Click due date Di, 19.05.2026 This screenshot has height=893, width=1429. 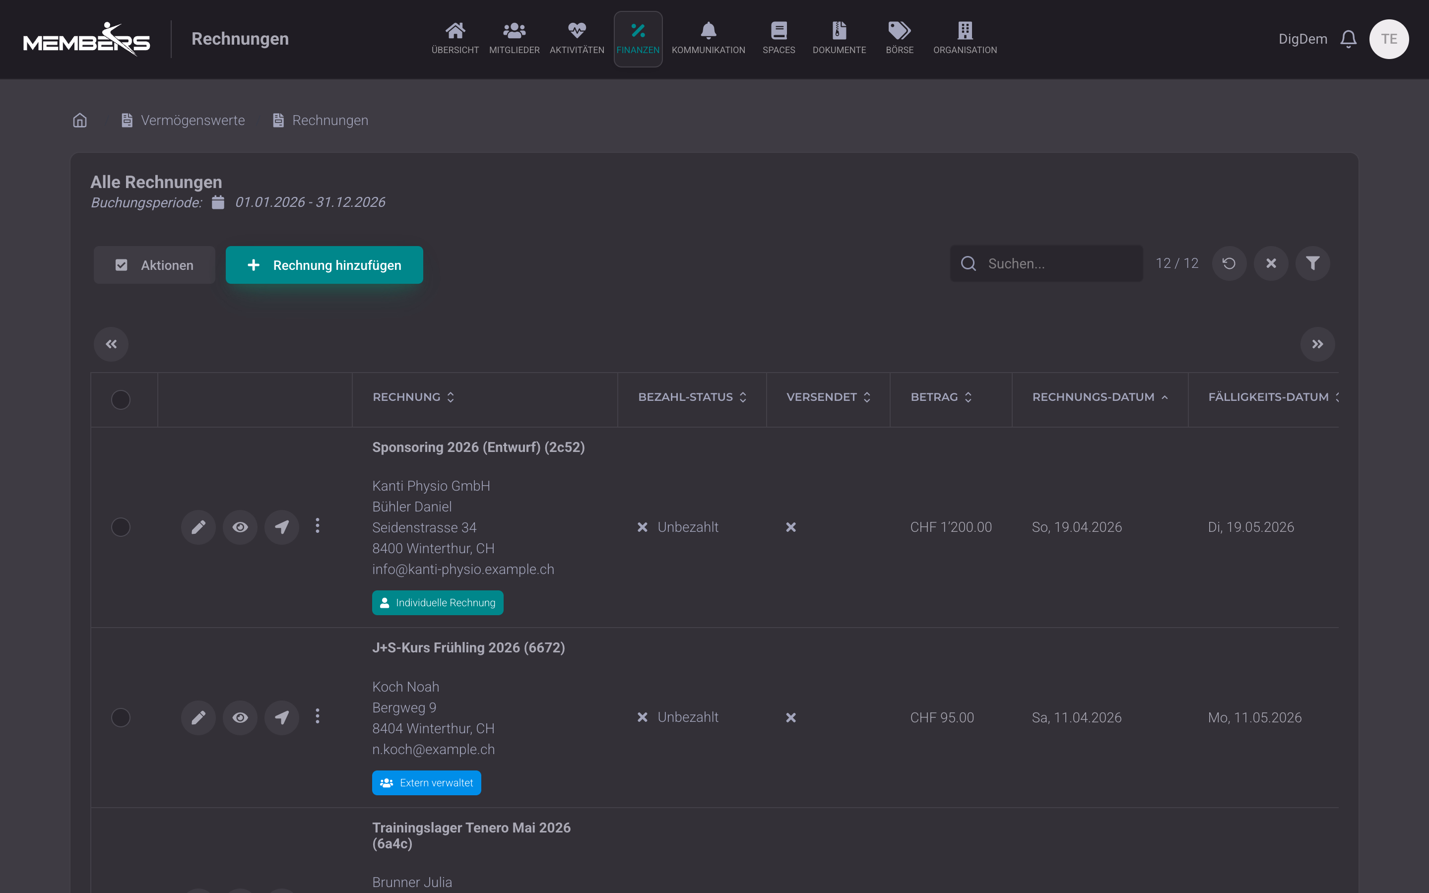coord(1251,527)
